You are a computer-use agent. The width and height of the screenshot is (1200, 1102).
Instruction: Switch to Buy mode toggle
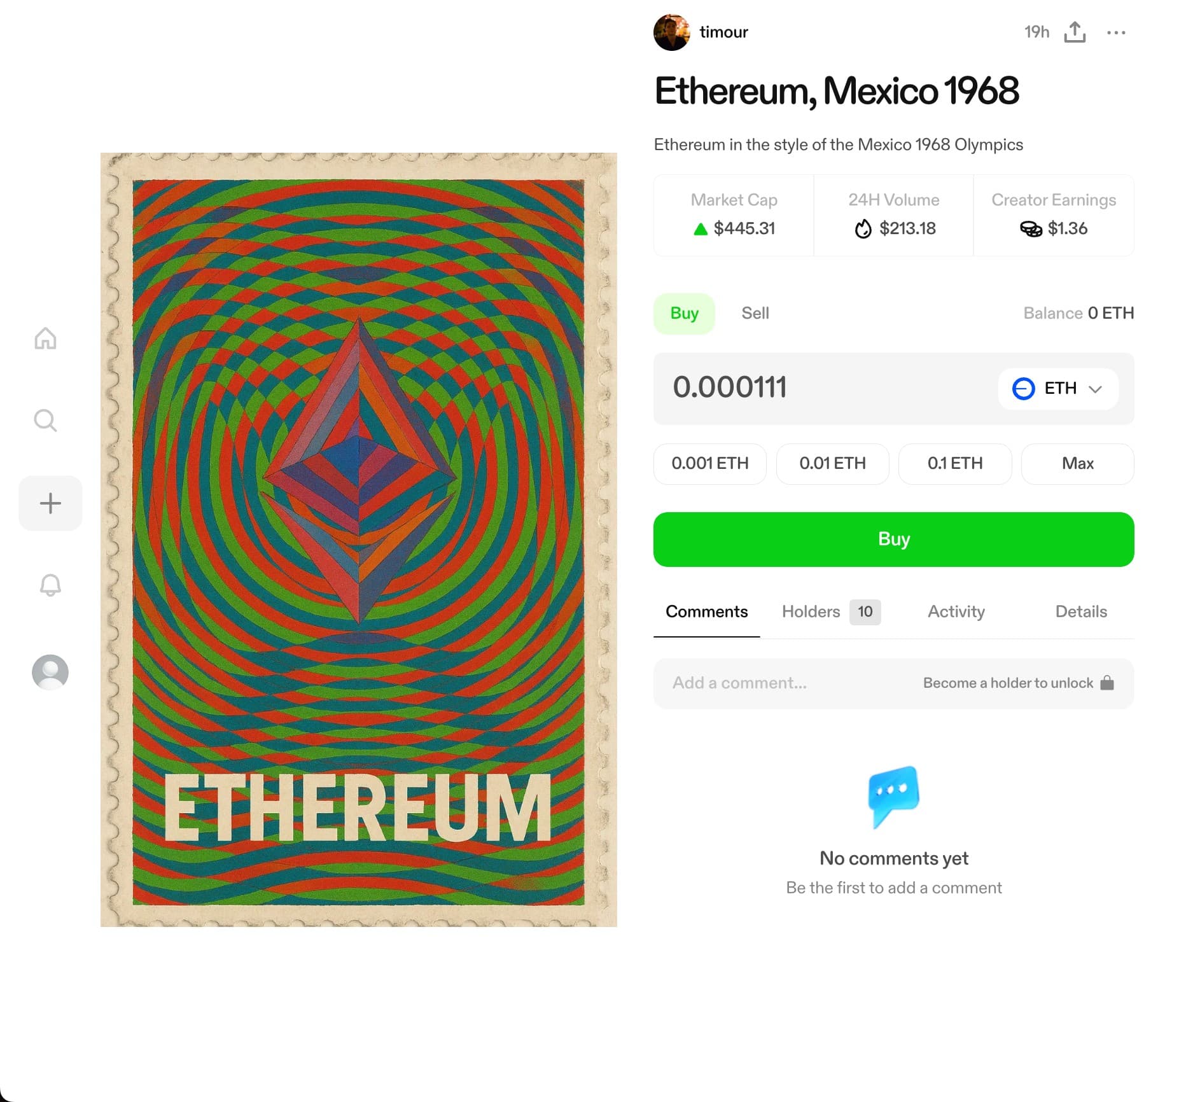pos(684,313)
